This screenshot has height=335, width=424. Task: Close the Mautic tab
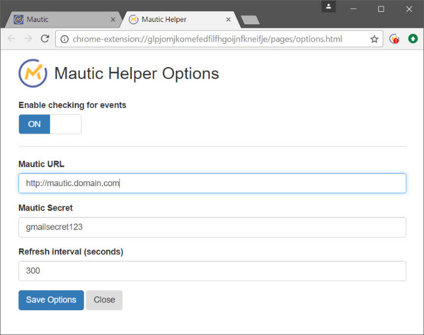pyautogui.click(x=113, y=20)
